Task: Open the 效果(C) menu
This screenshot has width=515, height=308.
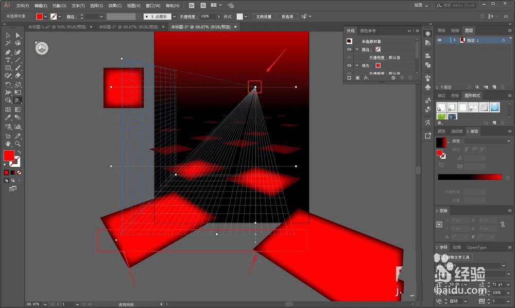Action: pyautogui.click(x=115, y=6)
